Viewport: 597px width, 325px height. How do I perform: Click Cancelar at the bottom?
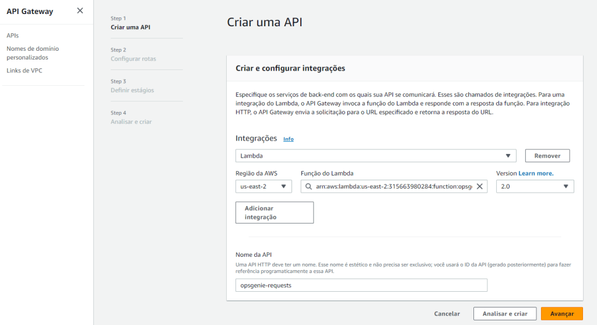click(x=447, y=313)
